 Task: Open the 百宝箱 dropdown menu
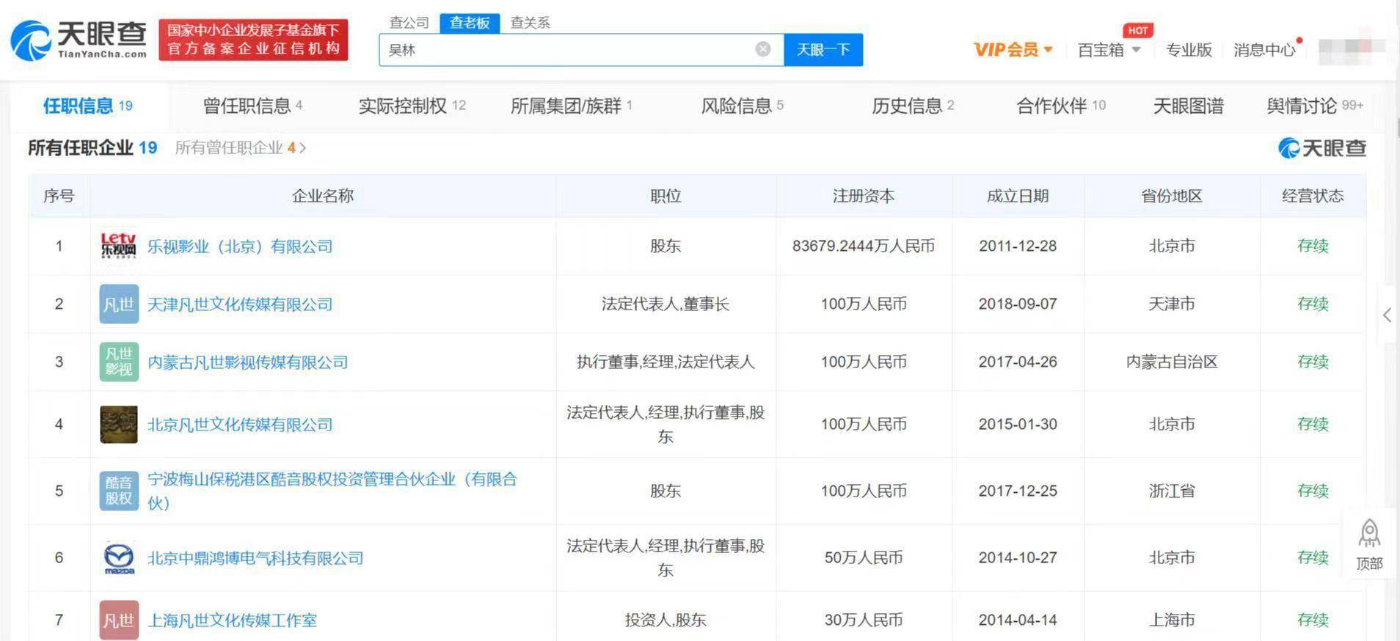(x=1109, y=50)
